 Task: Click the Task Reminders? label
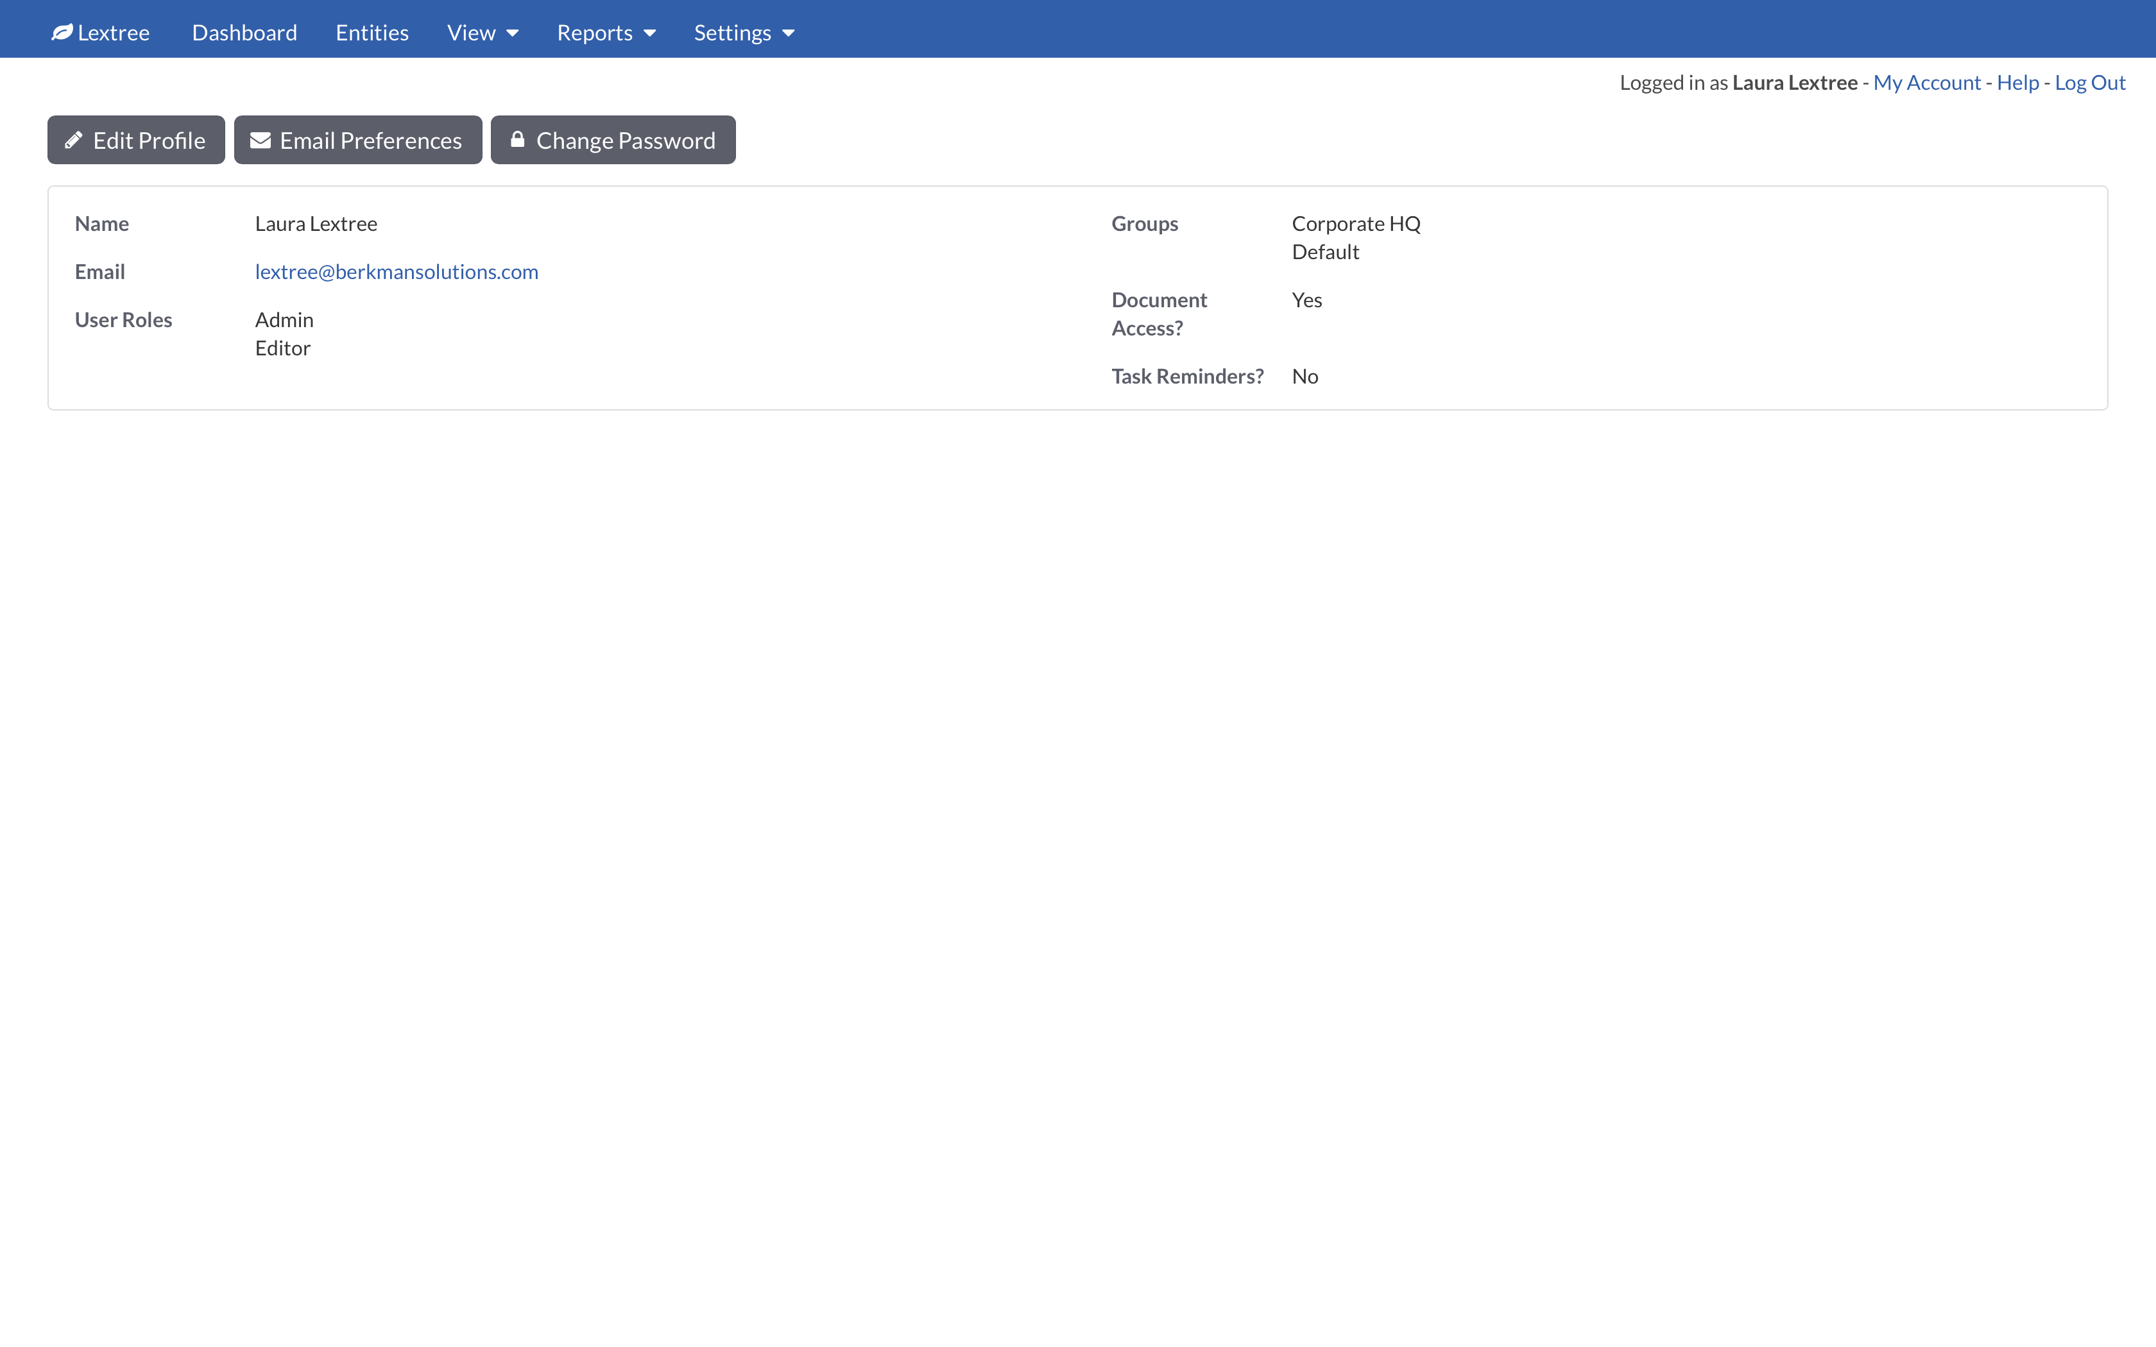(x=1188, y=377)
